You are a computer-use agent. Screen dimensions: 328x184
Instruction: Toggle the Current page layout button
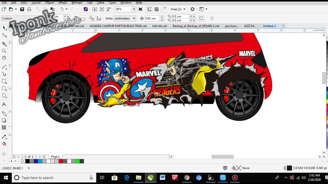pos(99,18)
